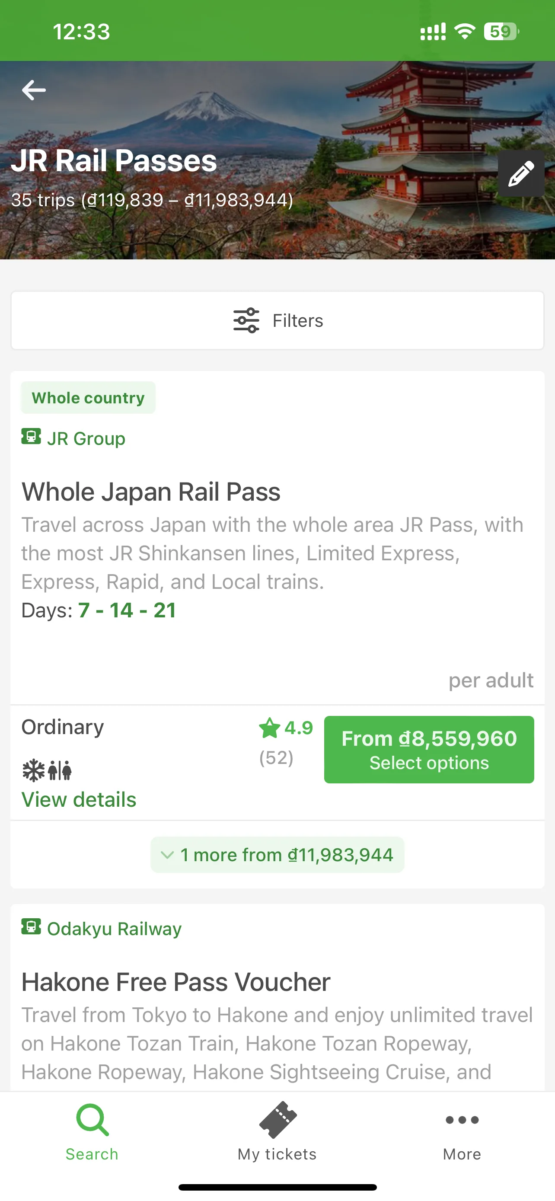Viewport: 555px width, 1201px height.
Task: Tap the pencil edit icon
Action: (x=521, y=173)
